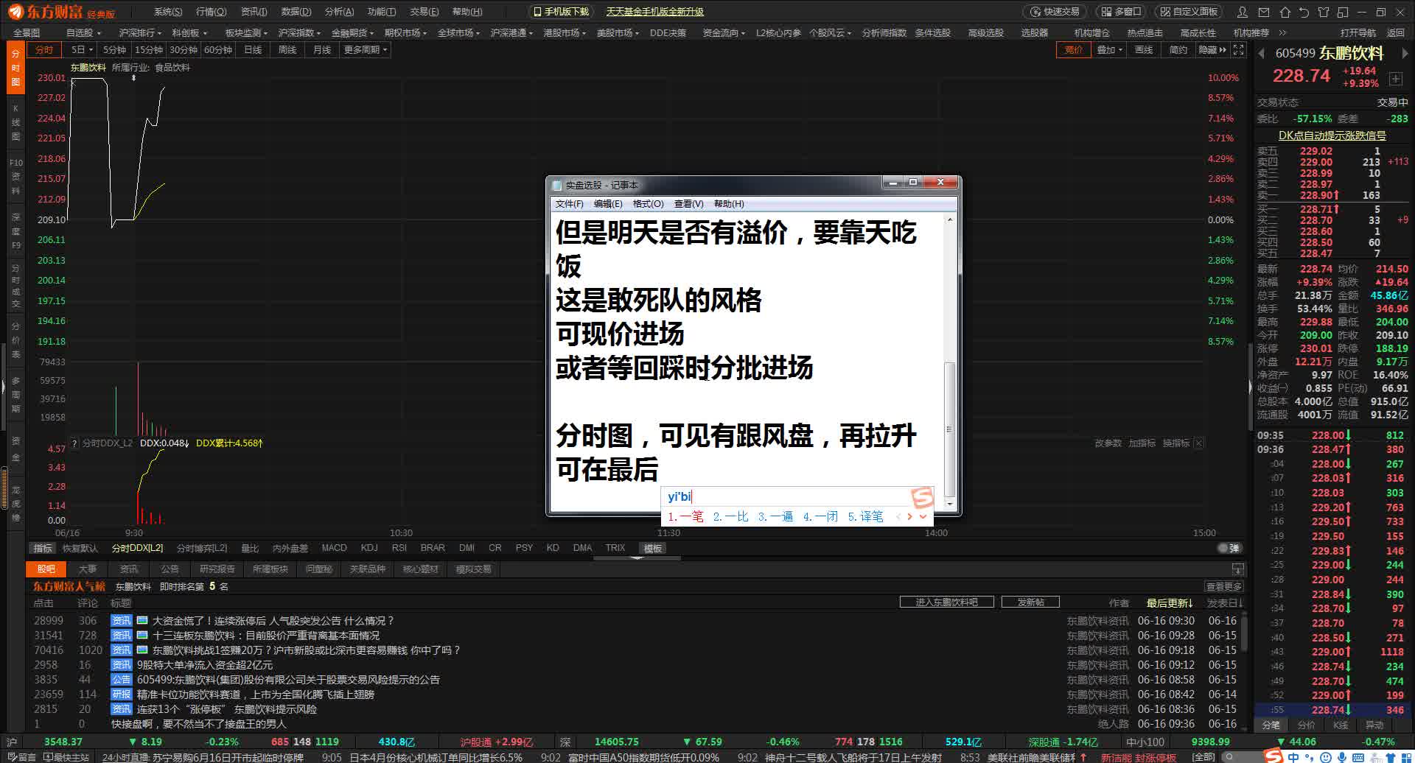Viewport: 1415px width, 763px height.
Task: Click the news panel popout icon
Action: click(x=1238, y=569)
